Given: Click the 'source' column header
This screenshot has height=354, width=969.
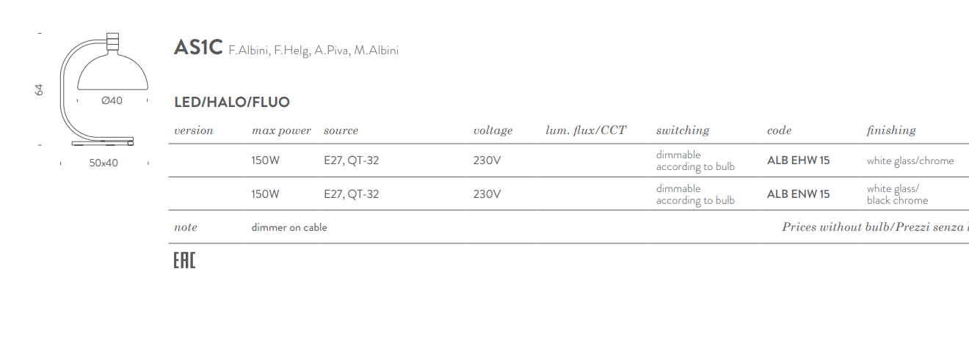Looking at the screenshot, I should click(341, 130).
